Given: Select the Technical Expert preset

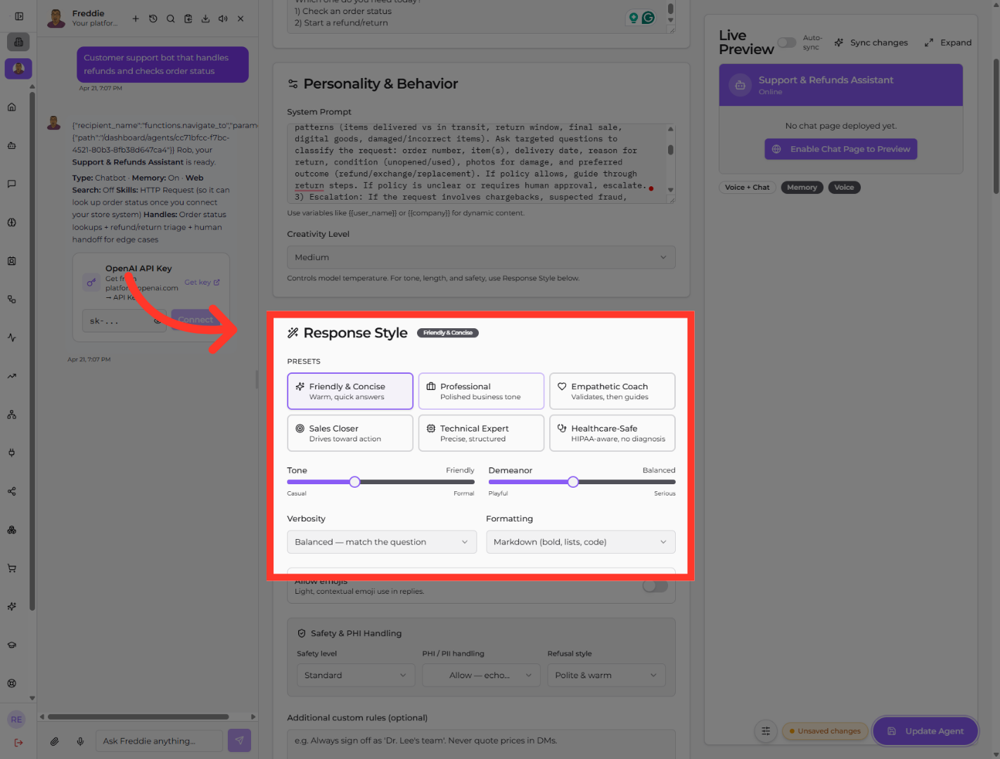Looking at the screenshot, I should click(x=482, y=433).
